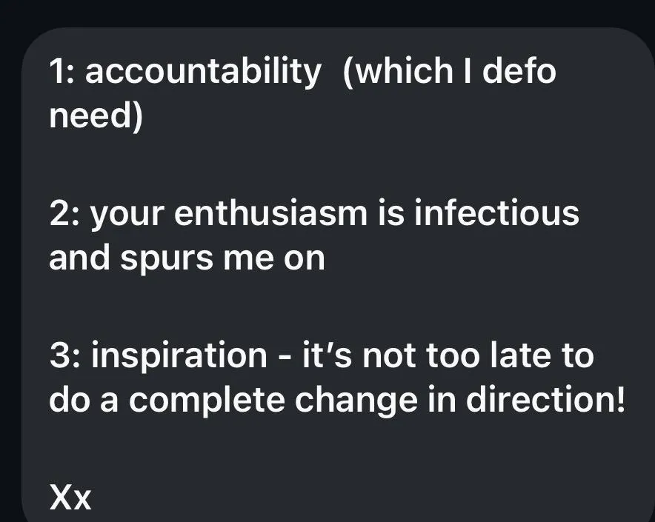Click the '(which I defo' text

(x=449, y=72)
